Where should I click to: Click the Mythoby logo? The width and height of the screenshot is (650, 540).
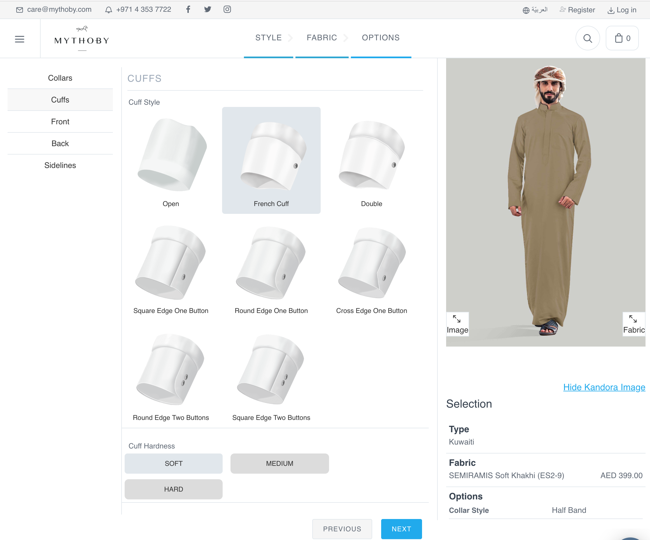click(x=82, y=38)
